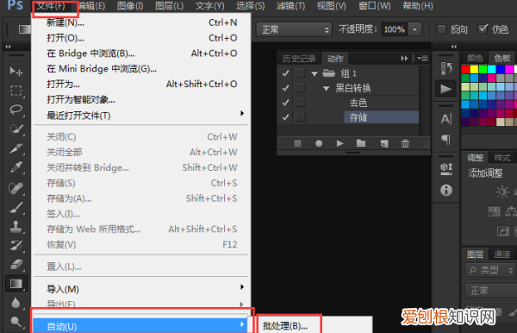517x333 pixels.
Task: Toggle dialog box for 组 1
Action: click(300, 73)
